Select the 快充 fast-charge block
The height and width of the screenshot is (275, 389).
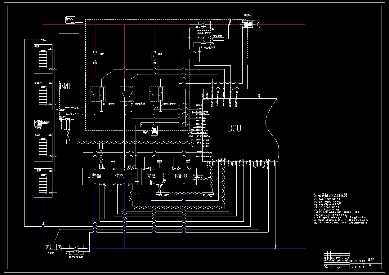pos(124,176)
